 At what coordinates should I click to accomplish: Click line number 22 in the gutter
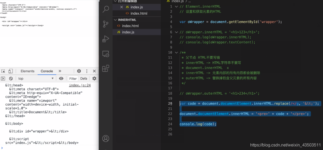click(170, 114)
